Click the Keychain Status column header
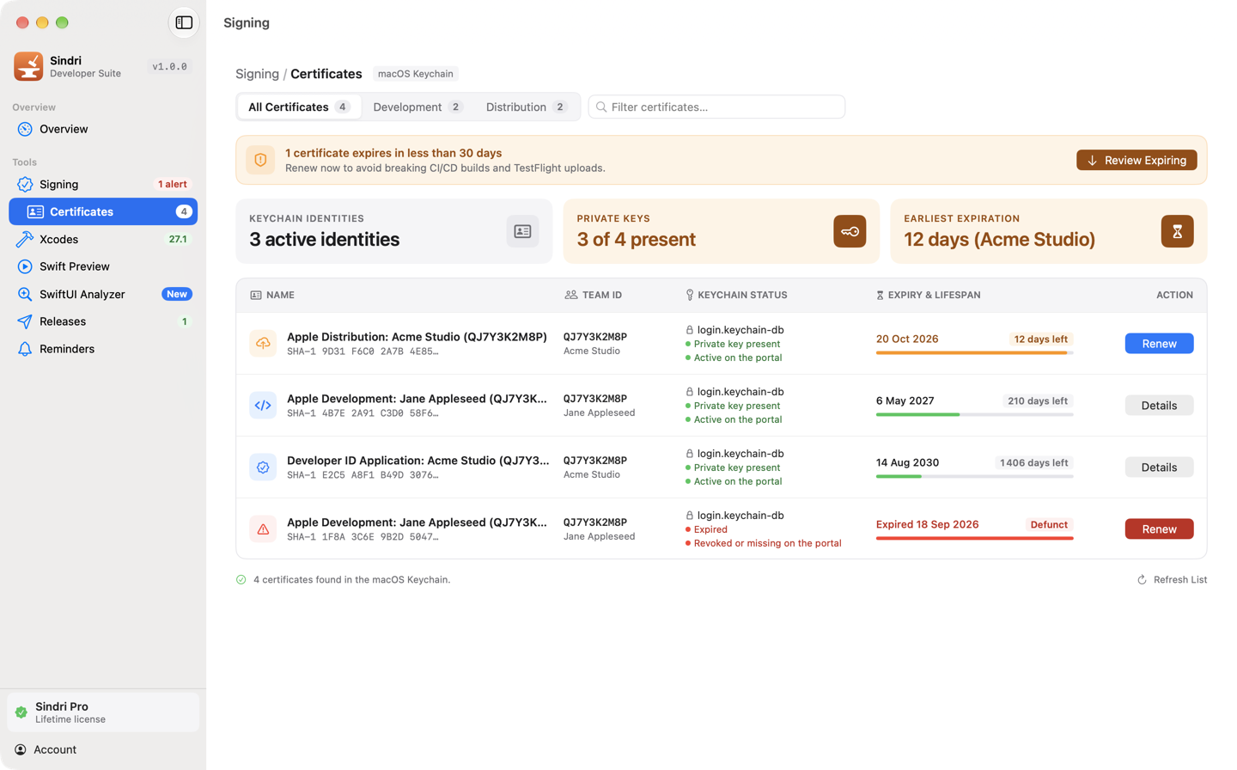The height and width of the screenshot is (770, 1237). [736, 295]
